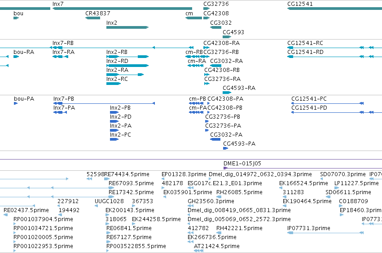Click transcript CG32736-RB

coord(221,52)
